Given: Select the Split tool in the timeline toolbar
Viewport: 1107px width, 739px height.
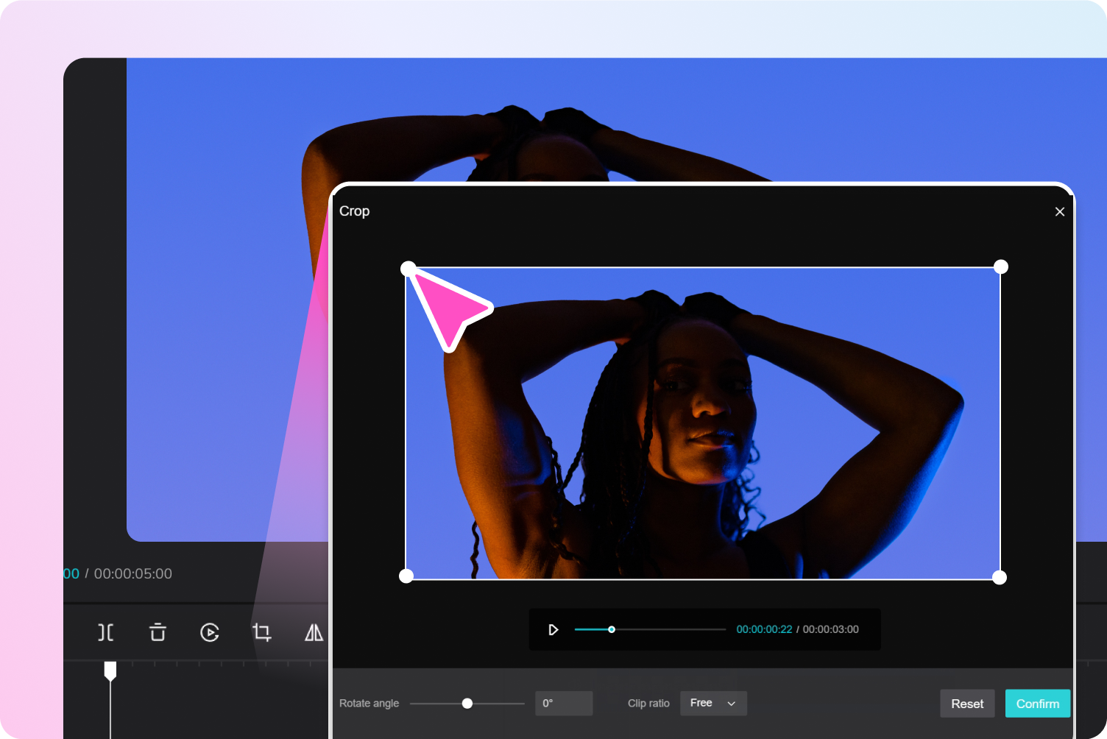Looking at the screenshot, I should click(106, 632).
